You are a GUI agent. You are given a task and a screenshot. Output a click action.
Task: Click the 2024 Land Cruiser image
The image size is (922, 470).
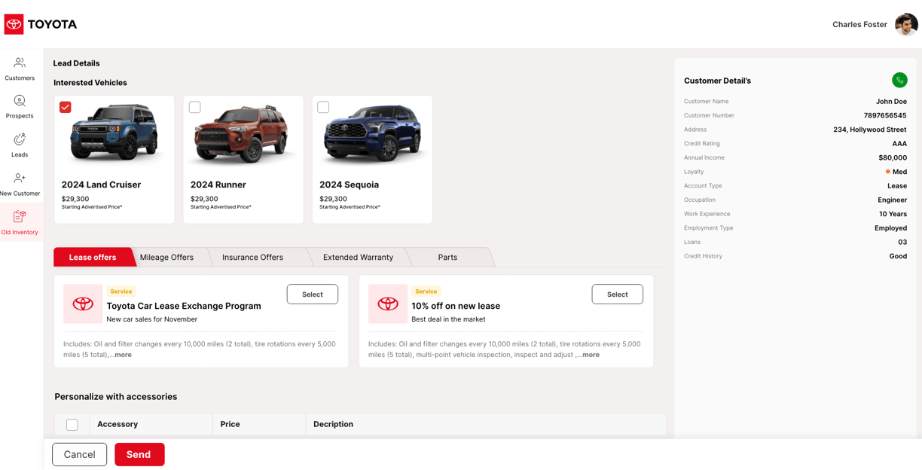(x=114, y=133)
